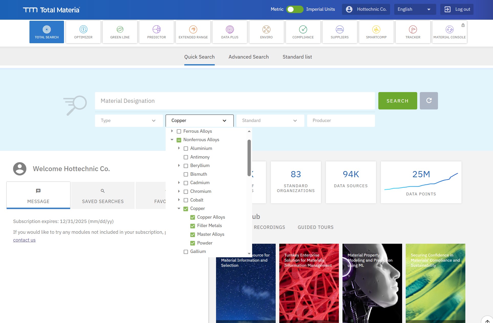
Task: Toggle Metric / Imperial Units switch
Action: [295, 9]
